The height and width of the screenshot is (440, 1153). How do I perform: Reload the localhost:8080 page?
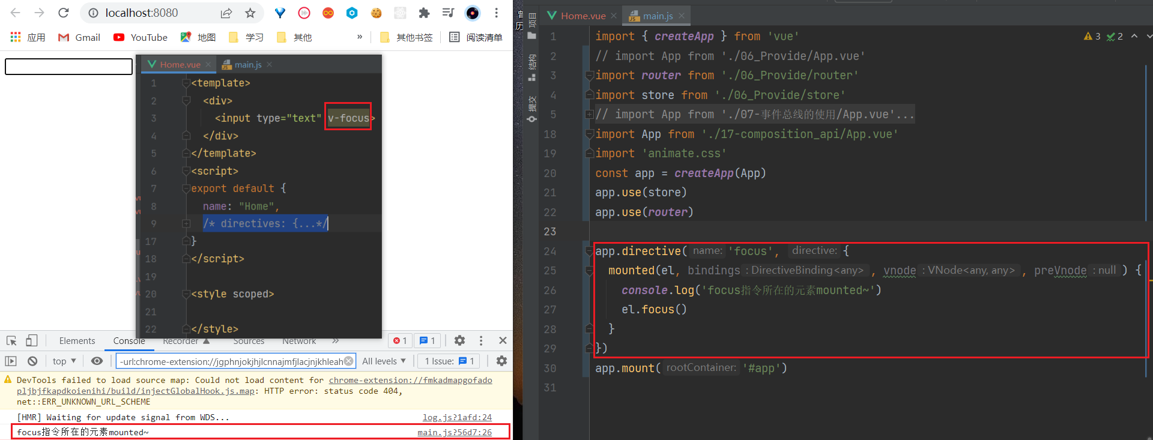click(x=64, y=13)
